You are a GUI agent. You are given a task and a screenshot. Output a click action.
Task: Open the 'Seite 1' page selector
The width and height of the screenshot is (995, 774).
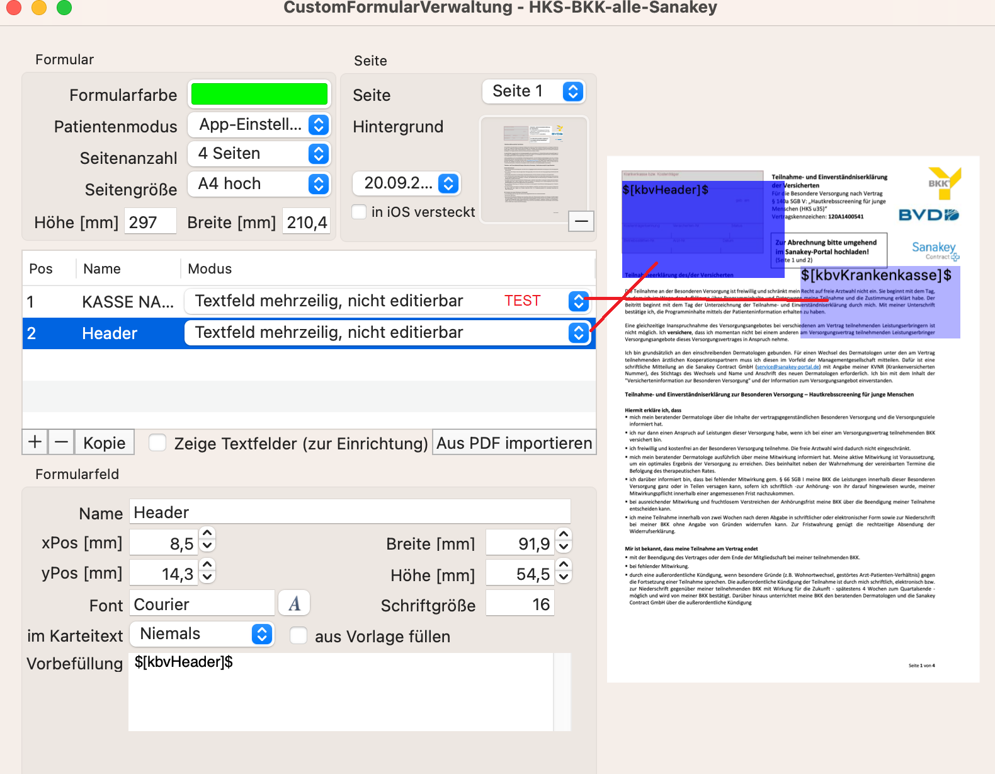(534, 91)
